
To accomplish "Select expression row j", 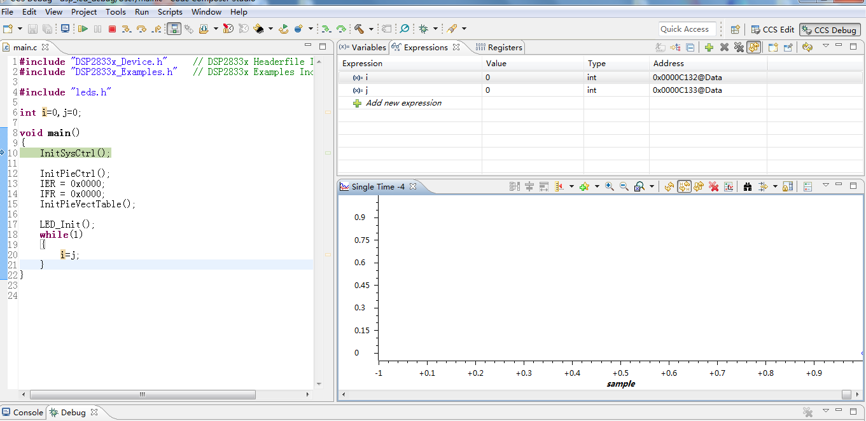I will tap(600, 90).
